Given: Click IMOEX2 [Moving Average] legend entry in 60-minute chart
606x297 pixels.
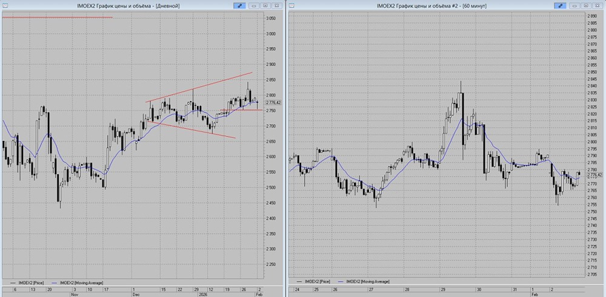Looking at the screenshot, I should click(363, 281).
